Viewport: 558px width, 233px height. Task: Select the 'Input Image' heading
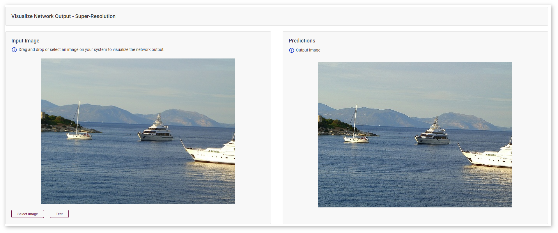tap(25, 41)
